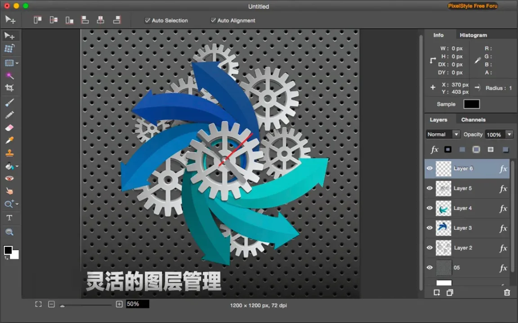
Task: Select the Shape/Lasso burst tool
Action: [x=9, y=204]
